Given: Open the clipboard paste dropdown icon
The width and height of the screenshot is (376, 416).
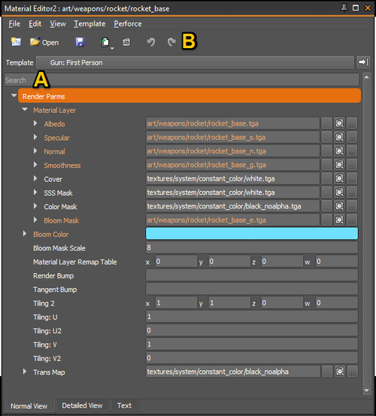Looking at the screenshot, I should click(x=106, y=43).
